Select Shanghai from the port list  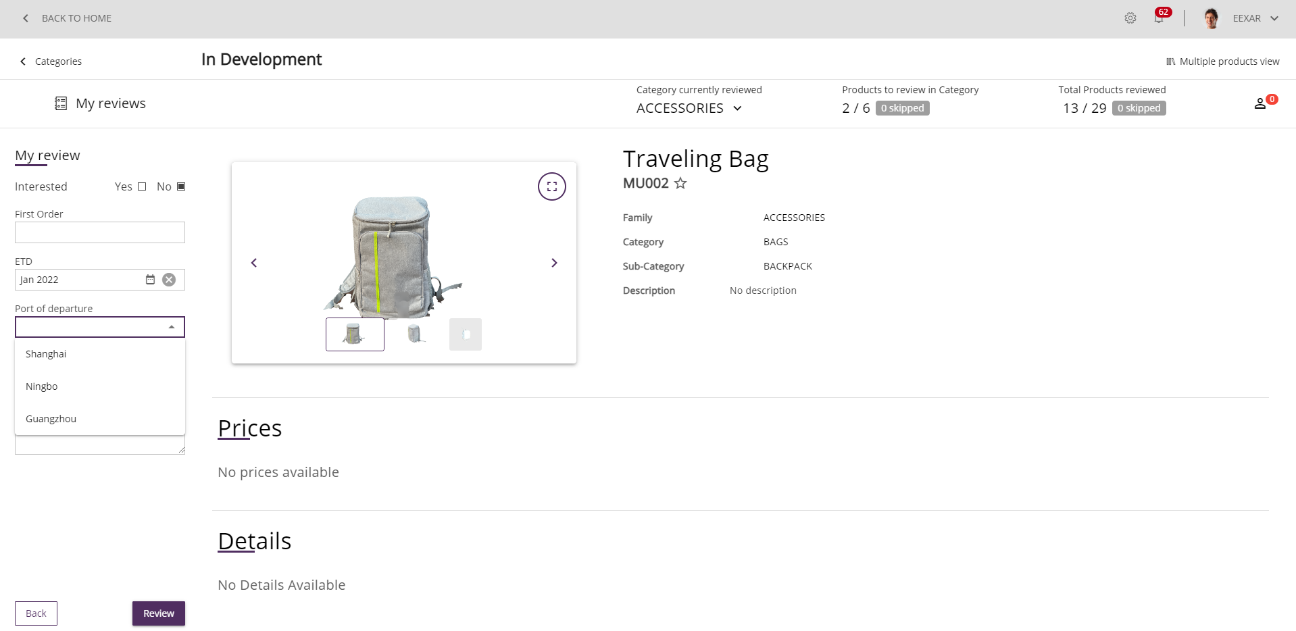46,354
